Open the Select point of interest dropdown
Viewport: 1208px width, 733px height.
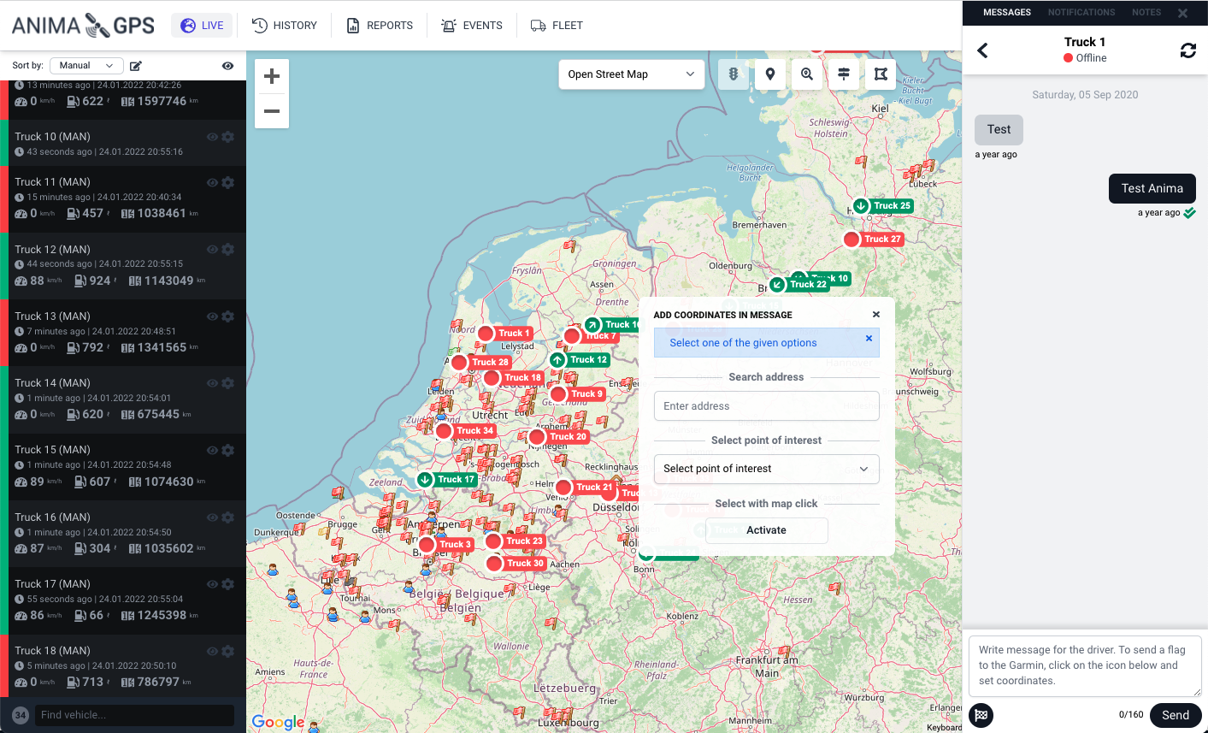pos(766,469)
